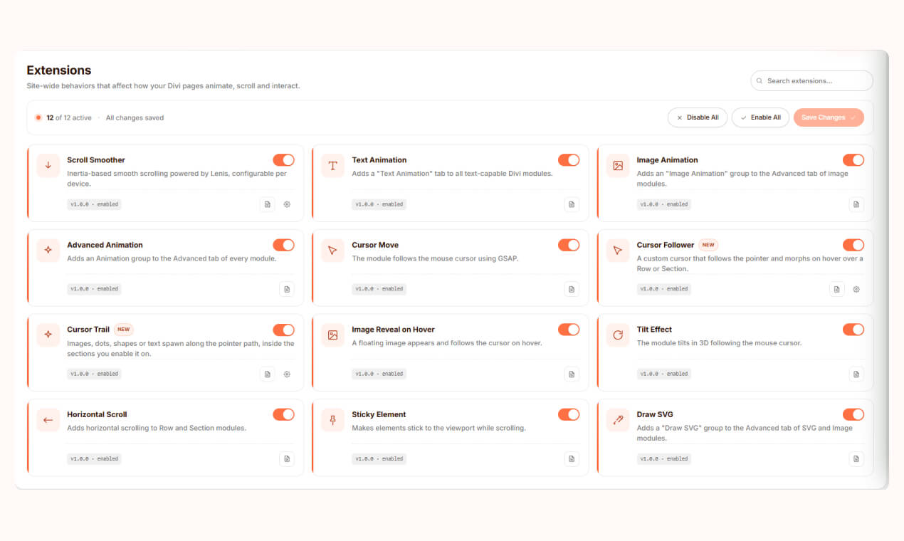Open Cursor Trail documentation icon
The height and width of the screenshot is (541, 904).
click(x=267, y=374)
